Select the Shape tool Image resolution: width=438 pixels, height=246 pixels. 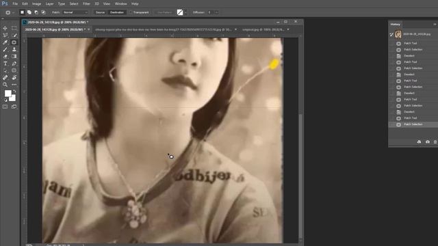pos(14,70)
